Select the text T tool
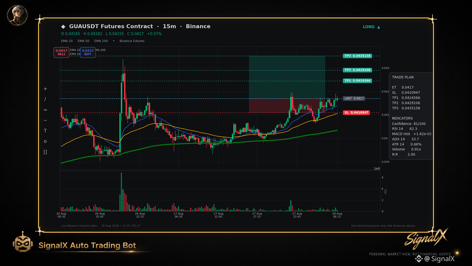 [45, 131]
